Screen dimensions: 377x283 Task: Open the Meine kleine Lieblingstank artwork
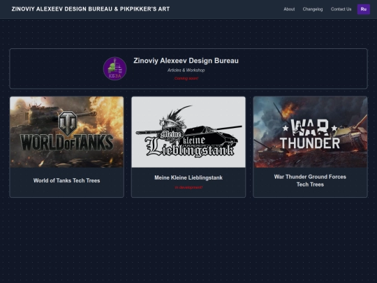(x=188, y=132)
